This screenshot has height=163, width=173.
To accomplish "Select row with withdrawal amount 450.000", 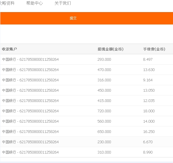I will [x=86, y=90].
